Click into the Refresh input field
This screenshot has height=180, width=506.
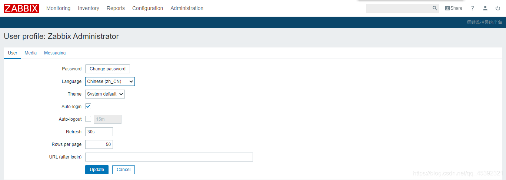tap(99, 132)
